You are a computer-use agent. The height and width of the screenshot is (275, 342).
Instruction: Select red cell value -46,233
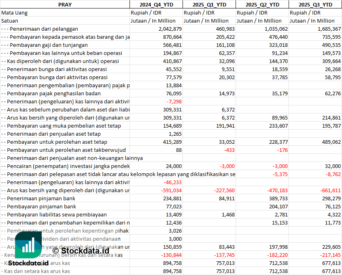[173, 182]
